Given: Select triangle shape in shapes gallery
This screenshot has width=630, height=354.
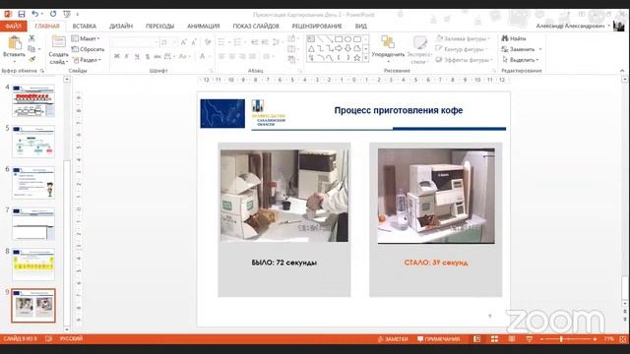Looking at the screenshot, I should click(311, 48).
